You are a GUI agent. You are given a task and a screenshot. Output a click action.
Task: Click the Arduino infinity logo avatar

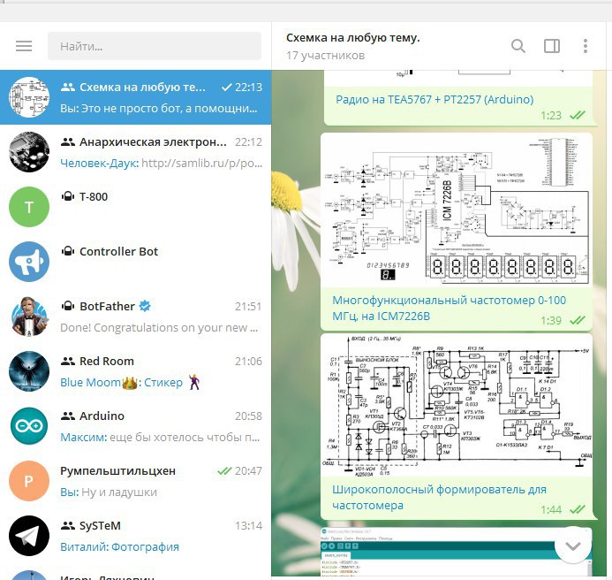coord(29,425)
